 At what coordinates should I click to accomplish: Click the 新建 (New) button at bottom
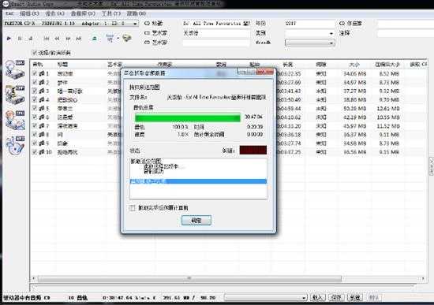tap(355, 298)
